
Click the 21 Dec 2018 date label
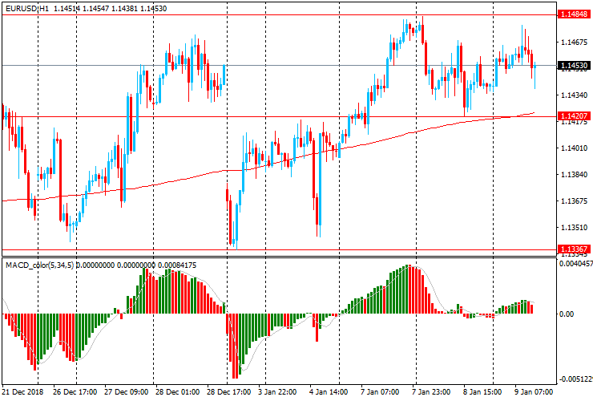click(x=24, y=393)
